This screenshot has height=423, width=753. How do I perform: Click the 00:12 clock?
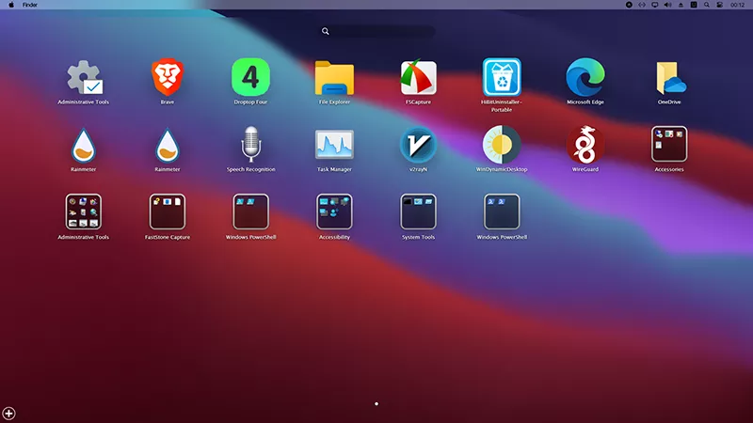737,5
